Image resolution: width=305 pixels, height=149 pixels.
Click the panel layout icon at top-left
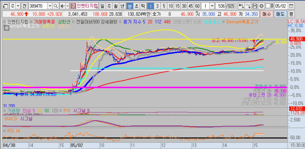(x=6, y=6)
